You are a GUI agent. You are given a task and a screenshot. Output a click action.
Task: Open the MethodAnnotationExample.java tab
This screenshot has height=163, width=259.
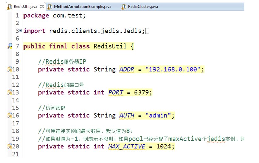pyautogui.click(x=83, y=7)
